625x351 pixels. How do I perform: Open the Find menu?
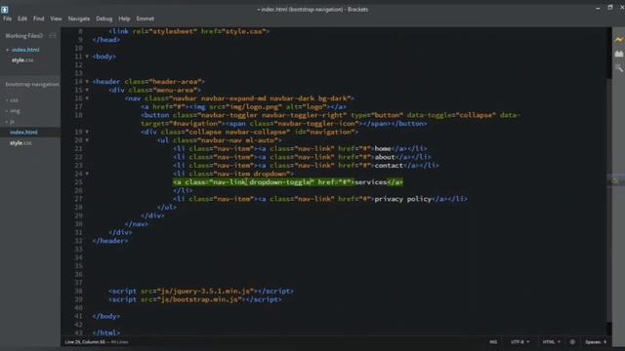tap(39, 19)
